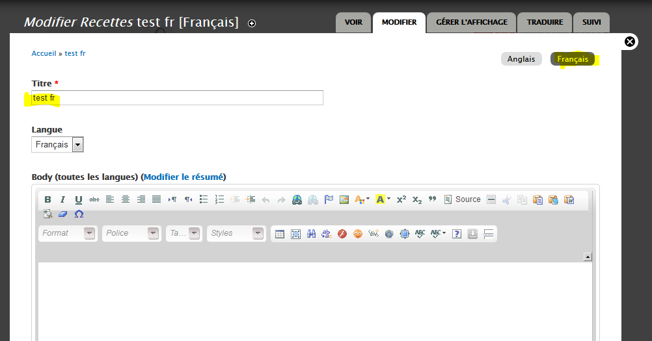Insert an image via the picture icon

(344, 199)
